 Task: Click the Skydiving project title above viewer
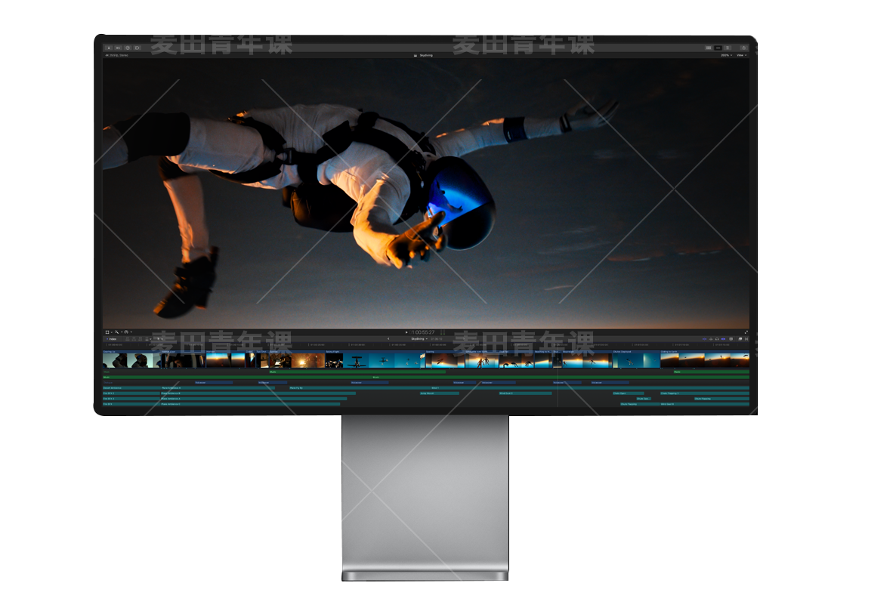point(426,55)
